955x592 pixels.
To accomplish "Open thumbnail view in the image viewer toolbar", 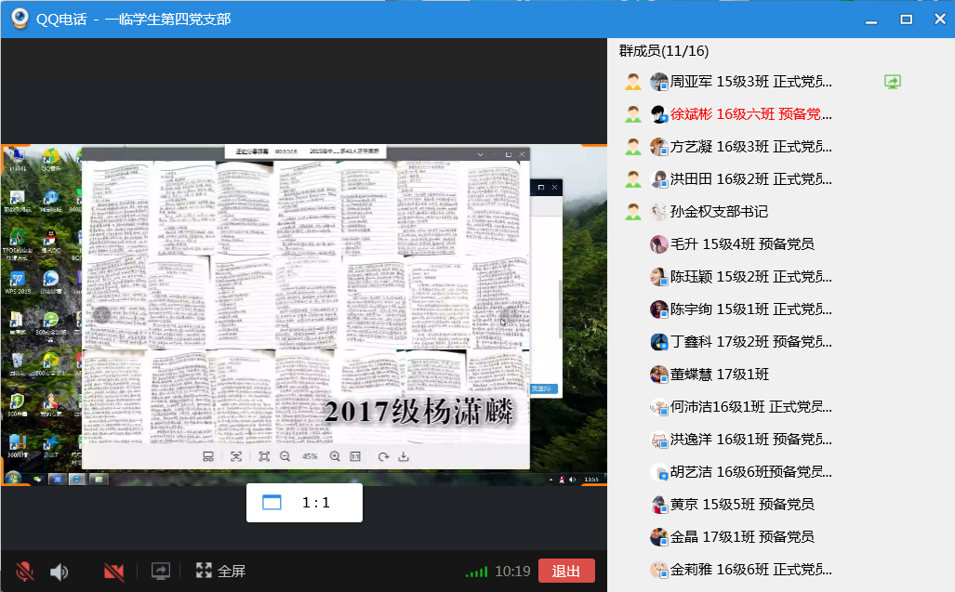I will [208, 456].
